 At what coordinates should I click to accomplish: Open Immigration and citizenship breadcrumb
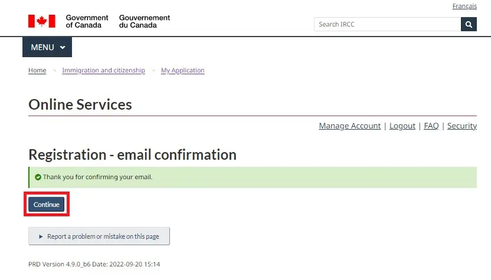(104, 70)
